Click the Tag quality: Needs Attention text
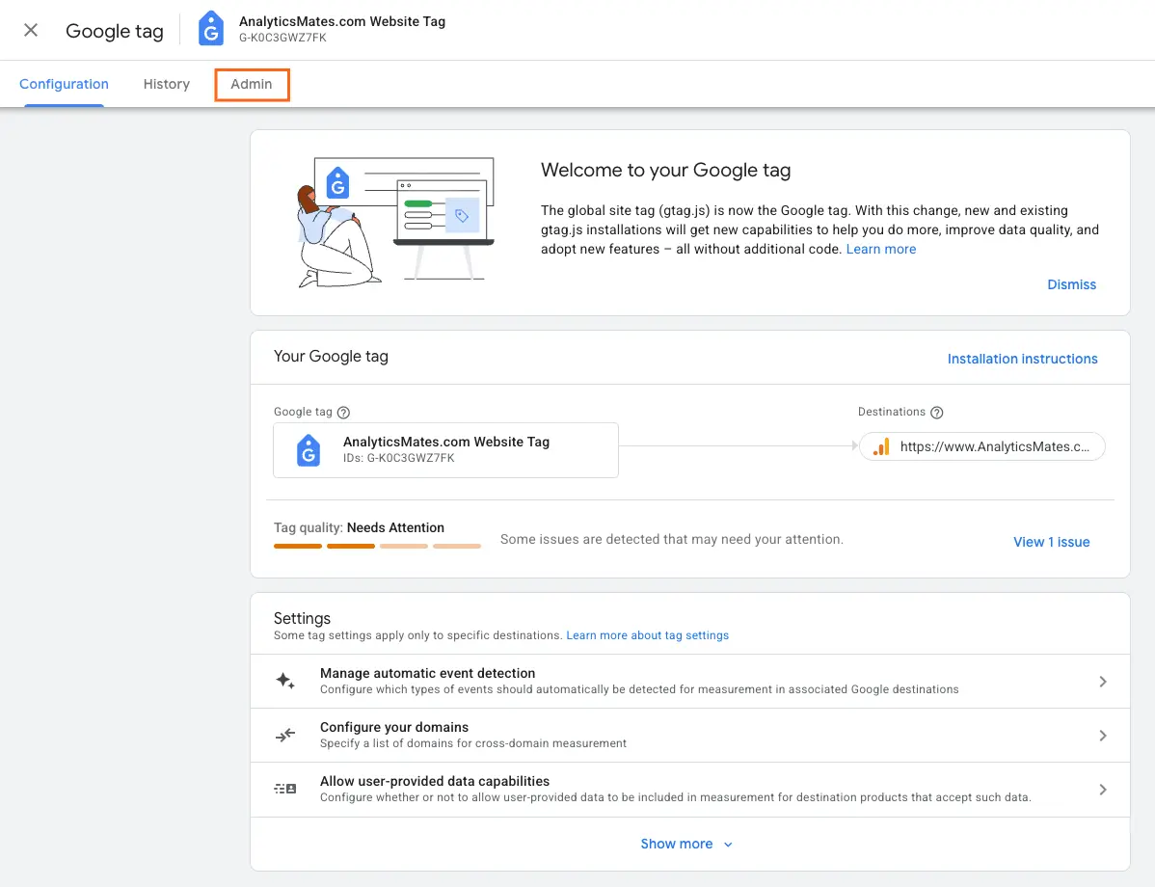This screenshot has height=887, width=1155. point(359,527)
